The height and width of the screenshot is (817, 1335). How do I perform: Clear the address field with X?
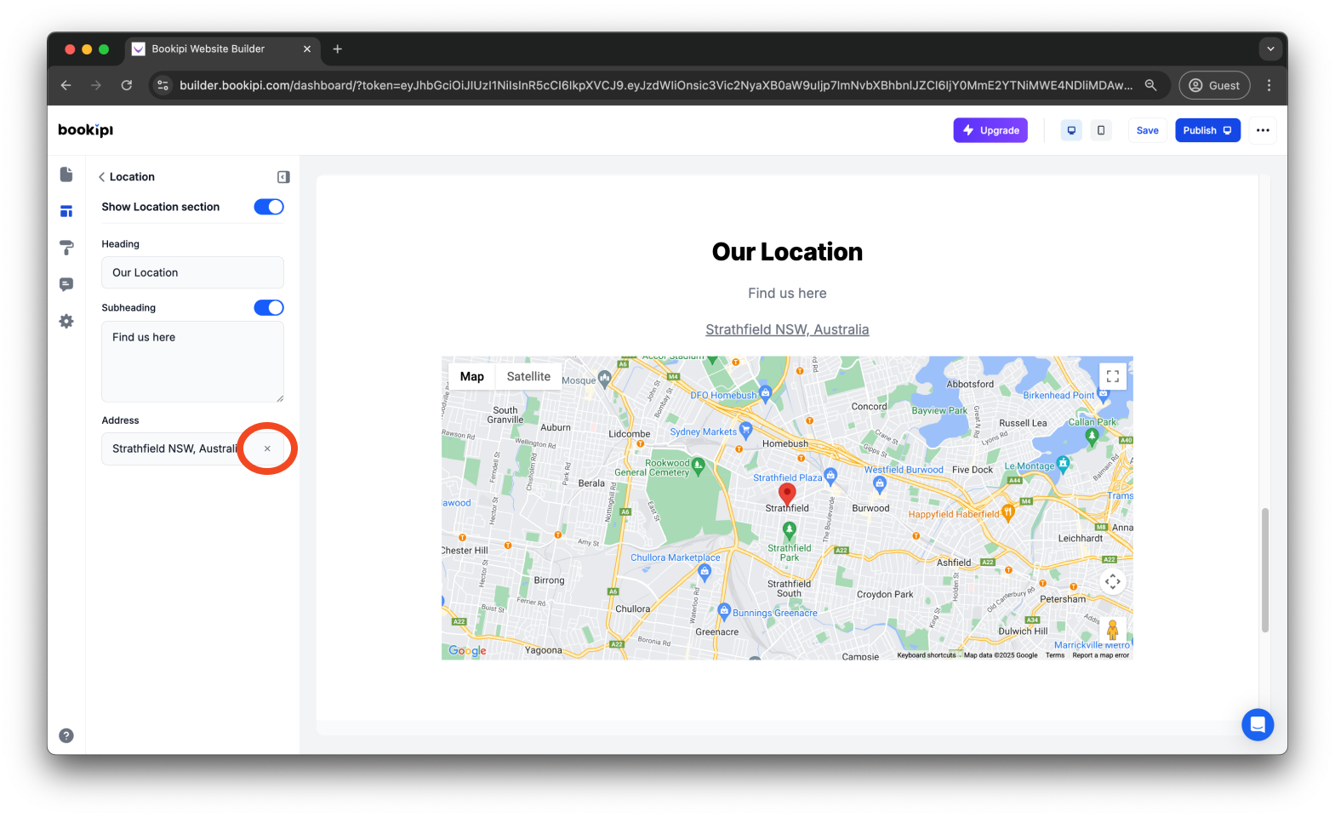pyautogui.click(x=267, y=448)
